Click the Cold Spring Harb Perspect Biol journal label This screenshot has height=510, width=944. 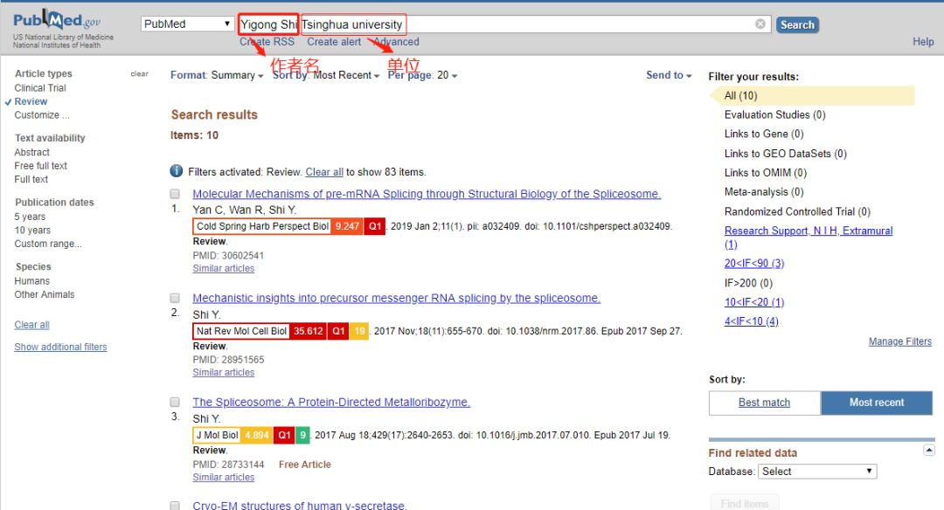click(262, 226)
